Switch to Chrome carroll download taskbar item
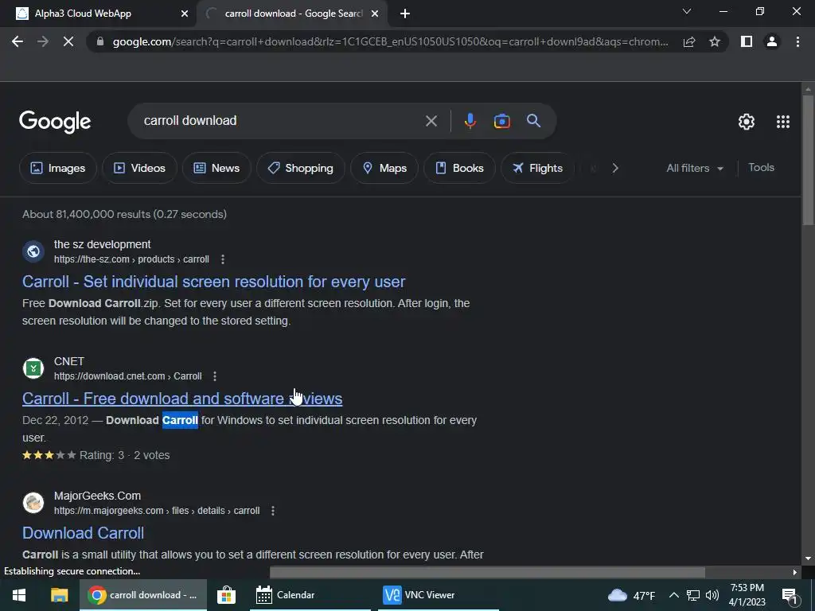 pos(143,595)
